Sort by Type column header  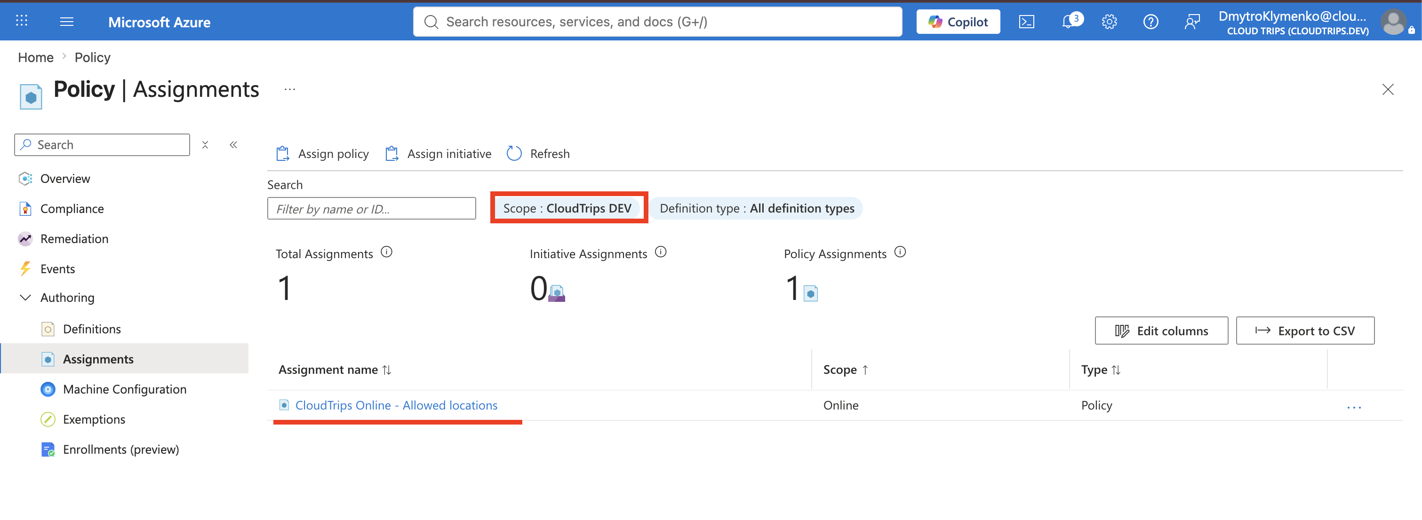coord(1101,370)
